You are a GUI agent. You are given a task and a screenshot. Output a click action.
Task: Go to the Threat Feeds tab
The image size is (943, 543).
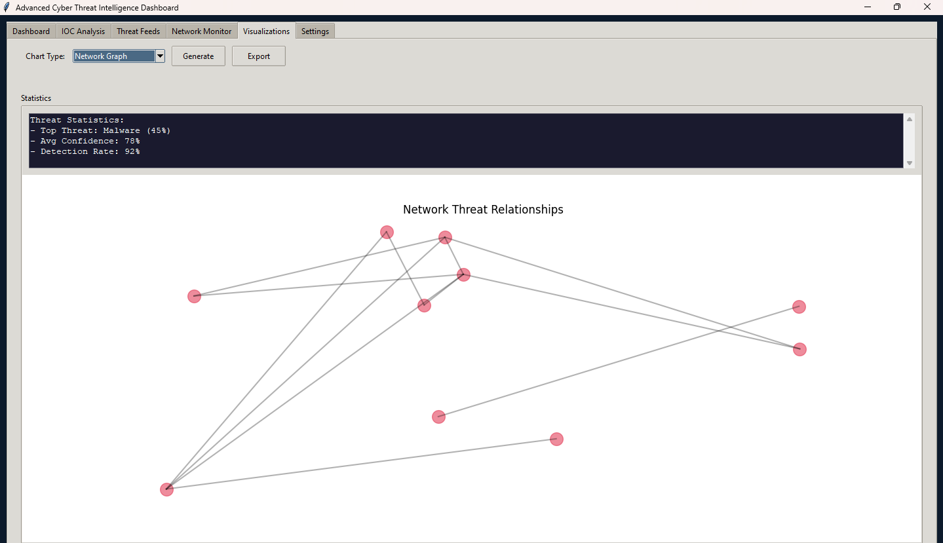point(138,31)
